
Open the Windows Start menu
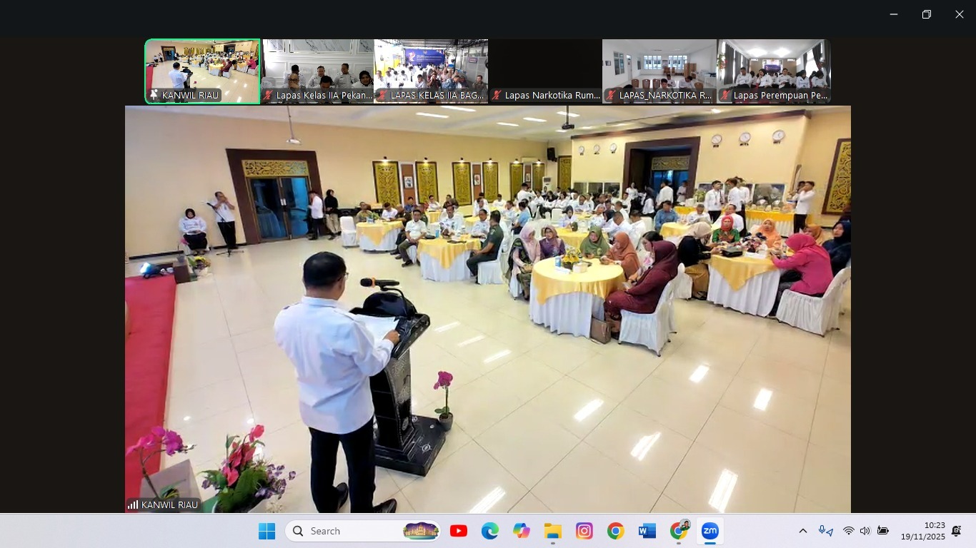point(267,531)
